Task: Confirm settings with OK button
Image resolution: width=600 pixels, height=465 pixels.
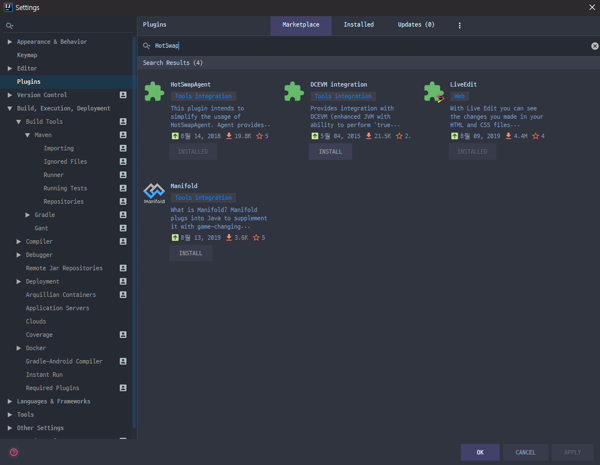Action: coord(480,452)
